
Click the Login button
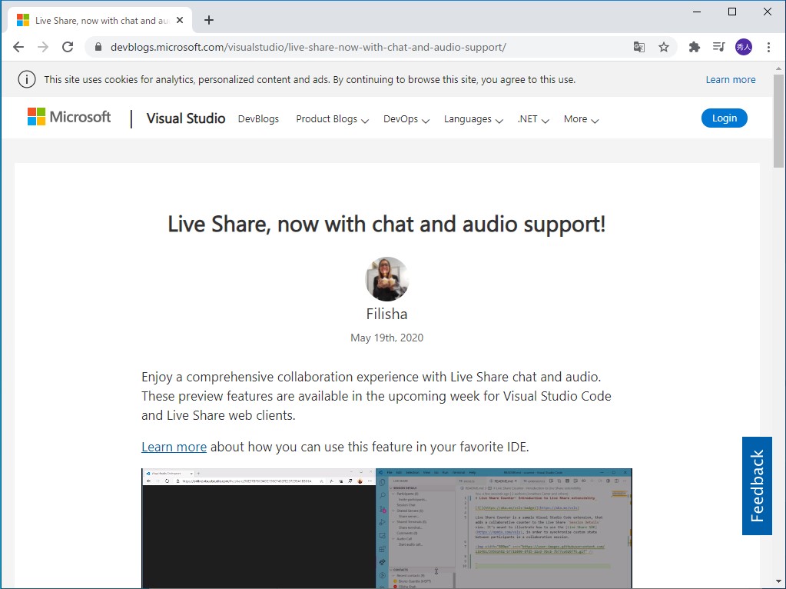click(x=723, y=118)
